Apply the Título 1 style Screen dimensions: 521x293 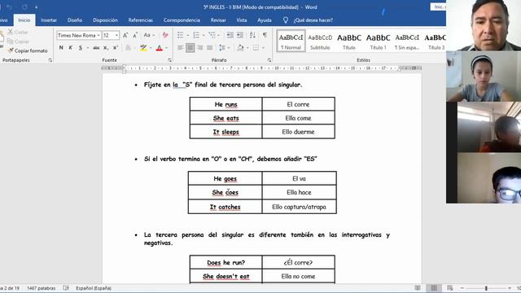click(378, 42)
